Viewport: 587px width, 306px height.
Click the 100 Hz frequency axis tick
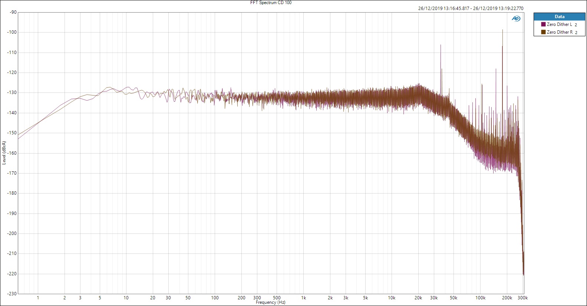[x=215, y=298]
